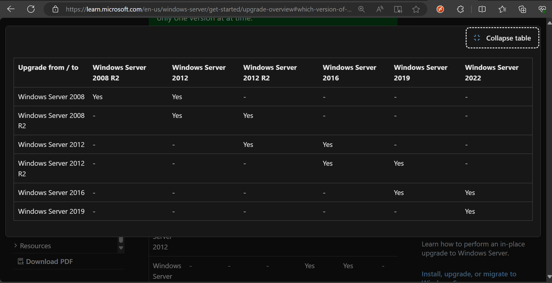Open the Extensions puzzle menu
Image resolution: width=552 pixels, height=283 pixels.
(x=460, y=9)
